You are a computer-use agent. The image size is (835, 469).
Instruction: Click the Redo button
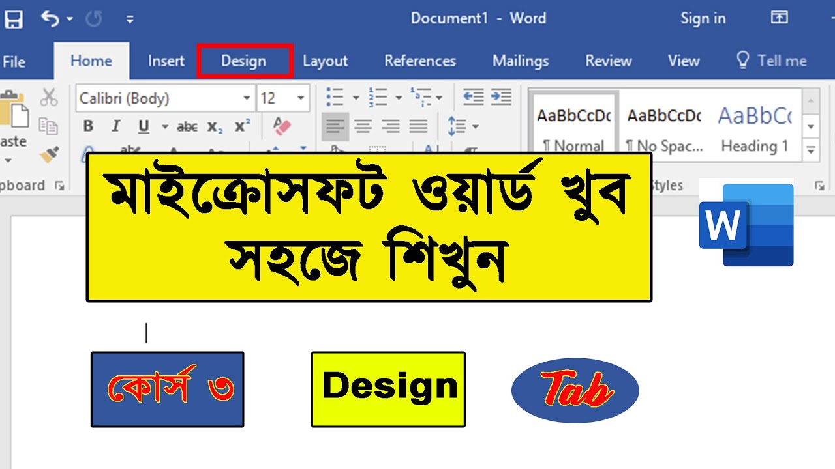tap(93, 19)
